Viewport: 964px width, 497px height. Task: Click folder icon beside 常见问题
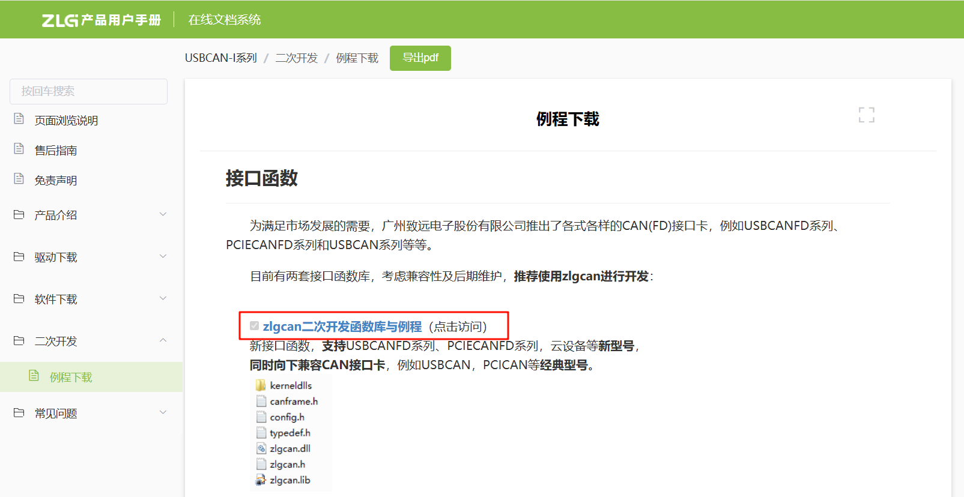point(19,412)
